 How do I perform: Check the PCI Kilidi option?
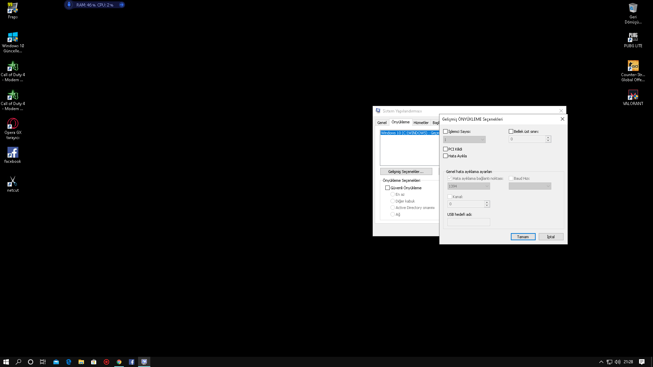tap(446, 149)
